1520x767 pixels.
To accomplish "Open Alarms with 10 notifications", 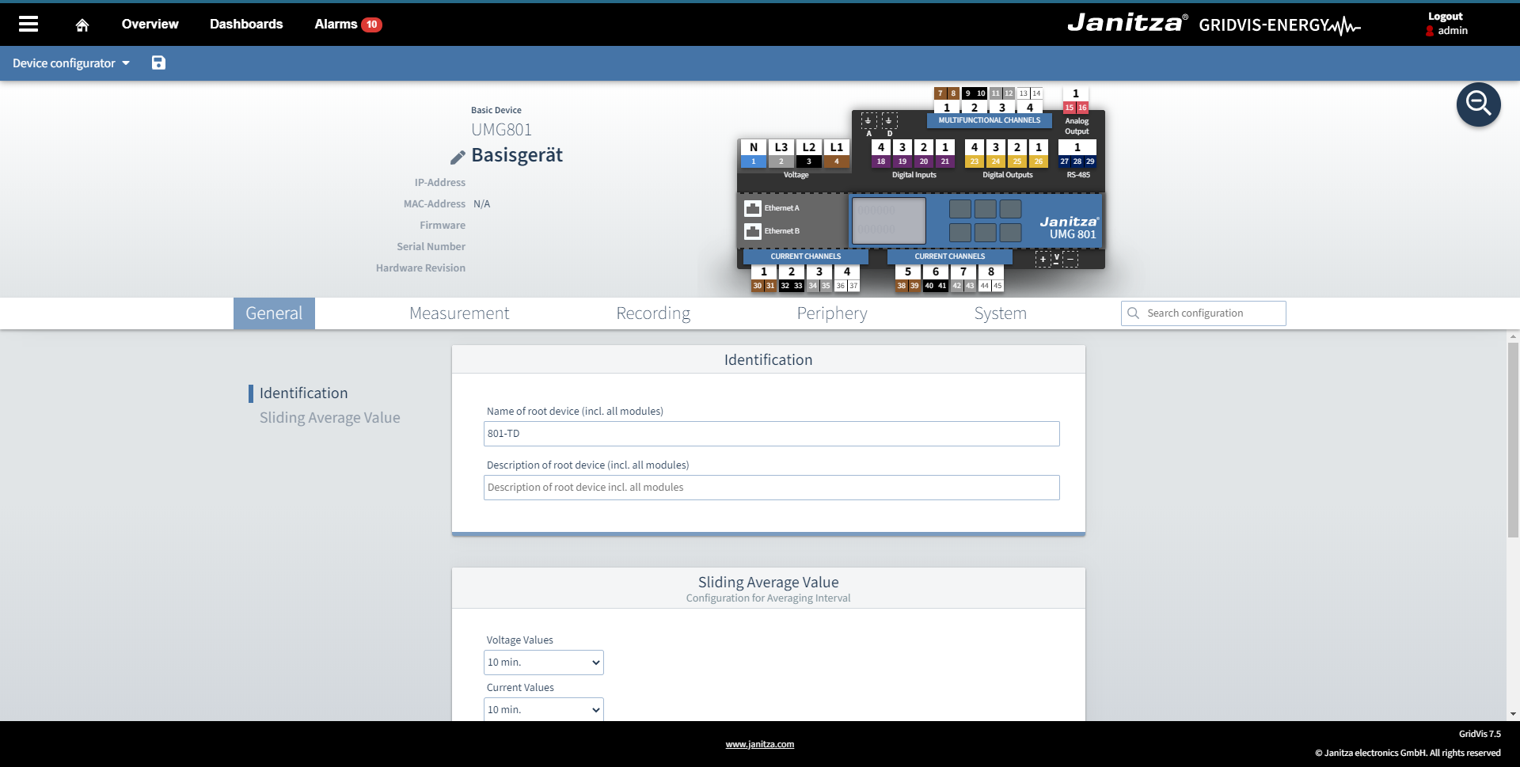I will point(348,25).
